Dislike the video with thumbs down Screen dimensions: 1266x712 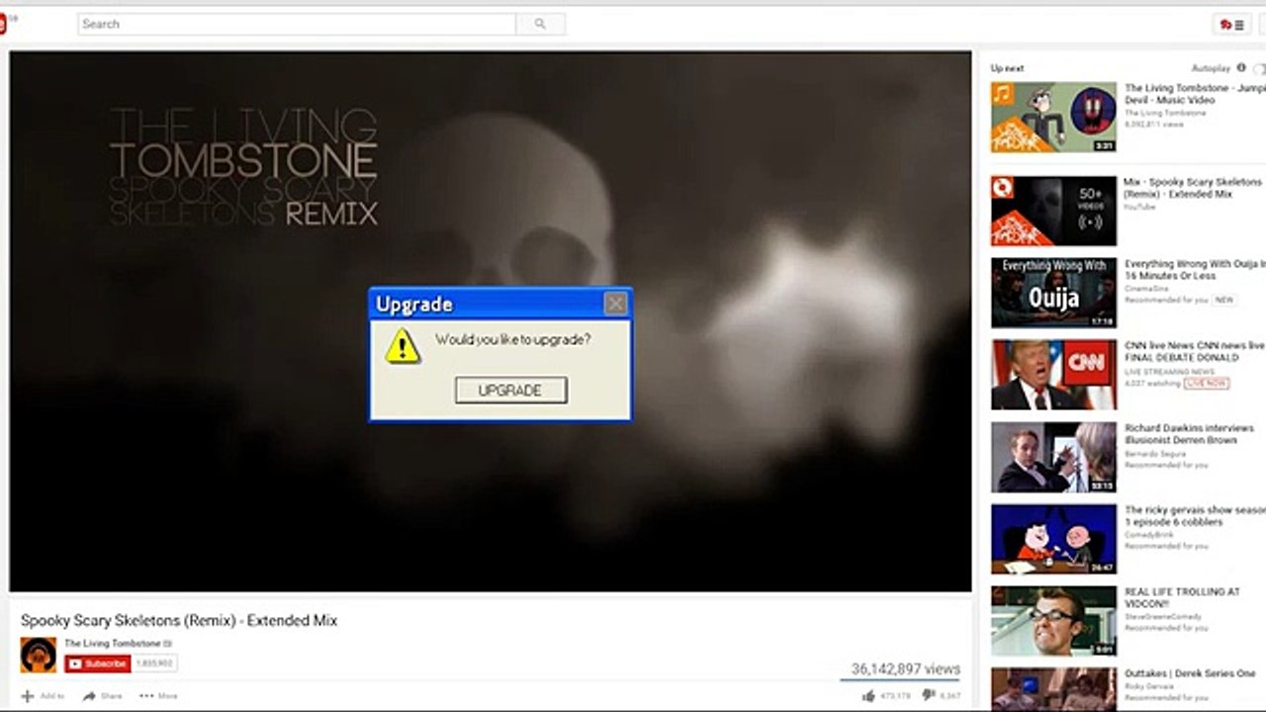click(x=927, y=696)
